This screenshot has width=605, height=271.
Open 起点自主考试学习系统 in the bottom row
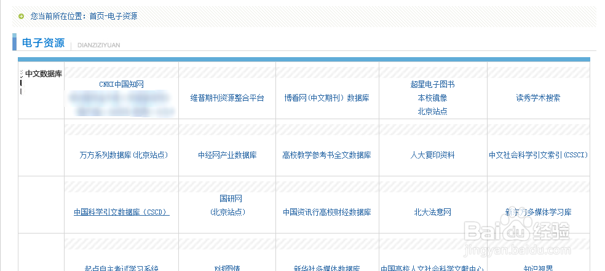(x=122, y=269)
